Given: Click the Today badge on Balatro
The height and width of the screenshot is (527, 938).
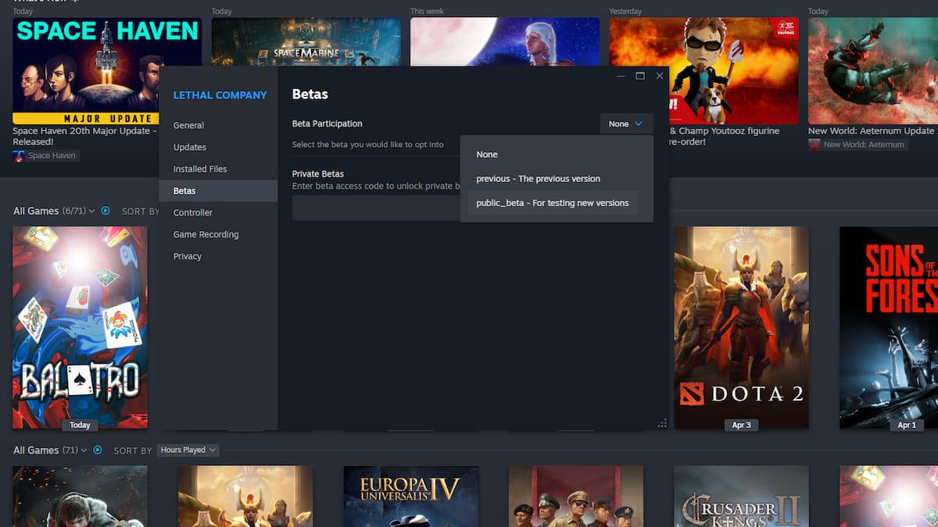Looking at the screenshot, I should coord(80,426).
